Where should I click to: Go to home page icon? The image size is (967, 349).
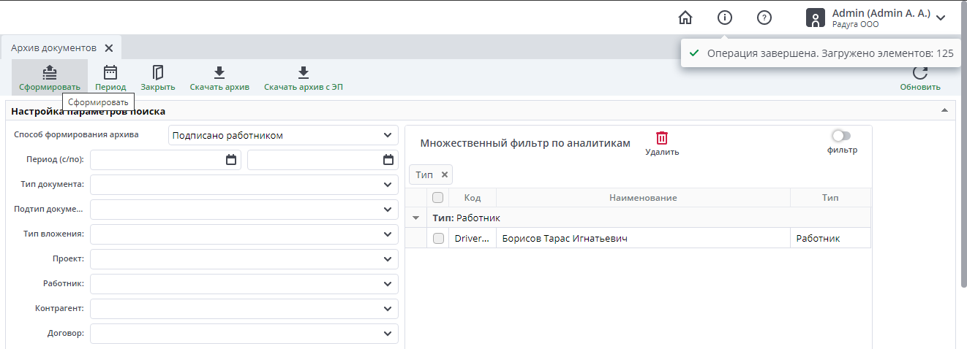pos(685,18)
